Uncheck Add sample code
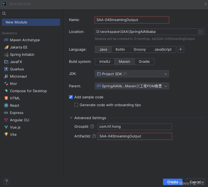The width and height of the screenshot is (208, 187). [x=71, y=97]
